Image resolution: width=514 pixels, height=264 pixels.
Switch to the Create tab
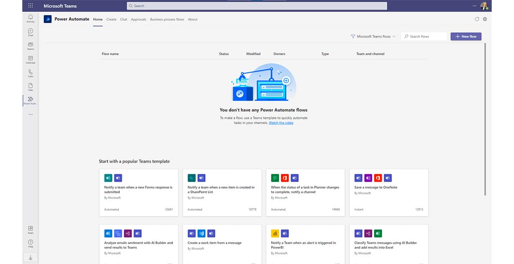pos(111,19)
